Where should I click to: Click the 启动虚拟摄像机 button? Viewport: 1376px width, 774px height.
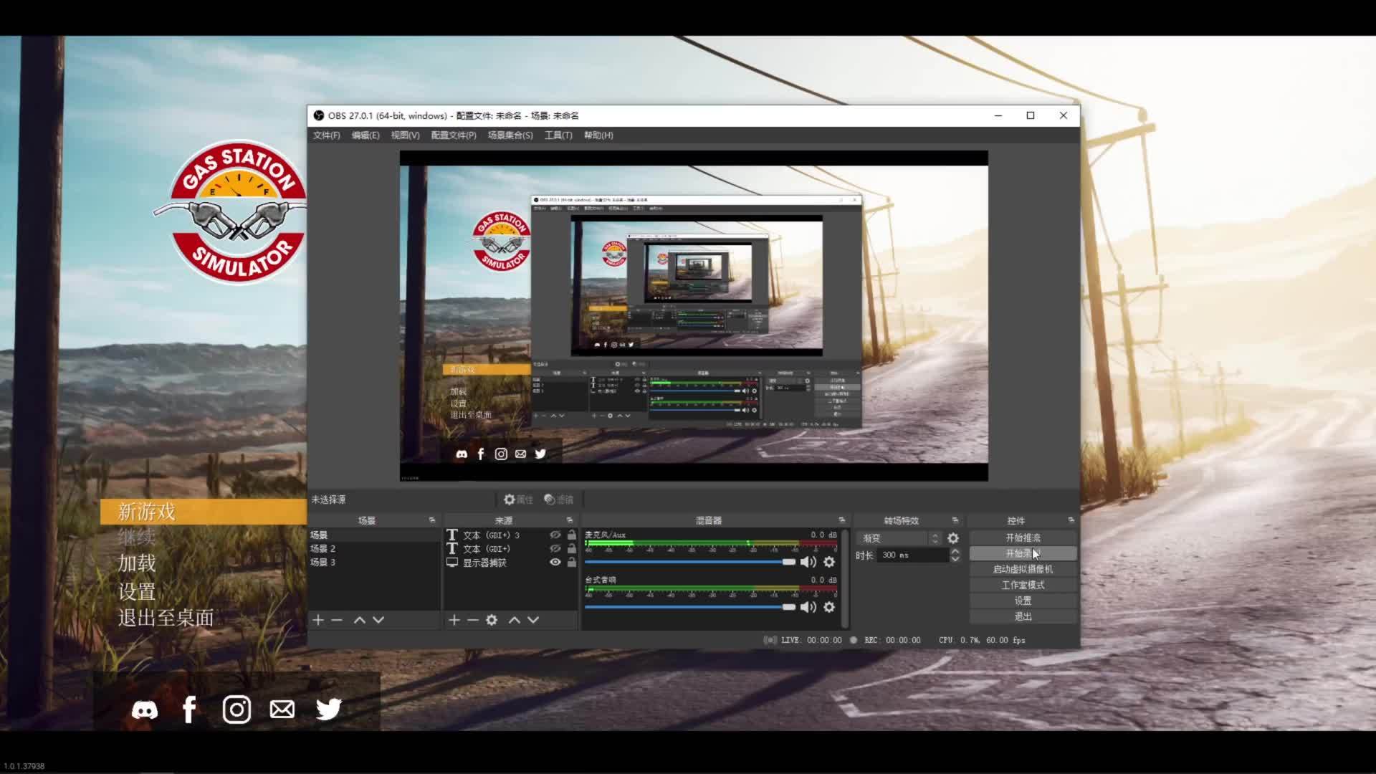[x=1023, y=570]
